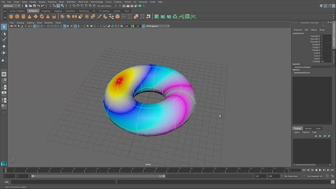Create a polygon sphere from the shelf
This screenshot has height=189, width=336.
click(x=11, y=16)
